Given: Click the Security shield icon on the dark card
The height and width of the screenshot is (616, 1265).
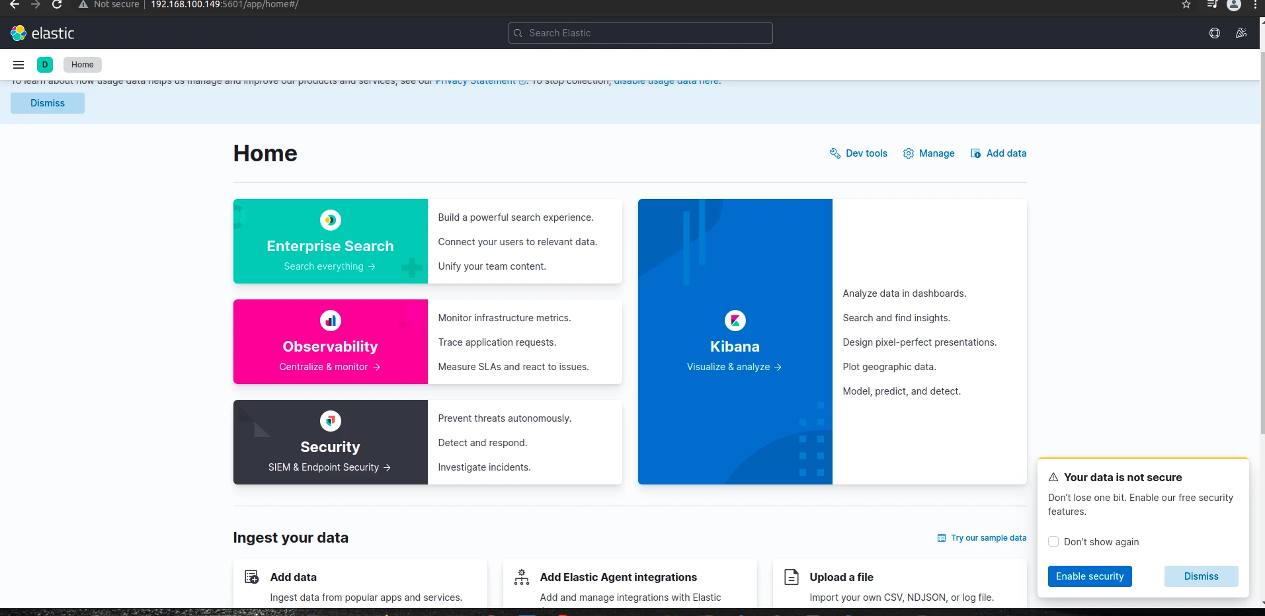Looking at the screenshot, I should (x=330, y=420).
